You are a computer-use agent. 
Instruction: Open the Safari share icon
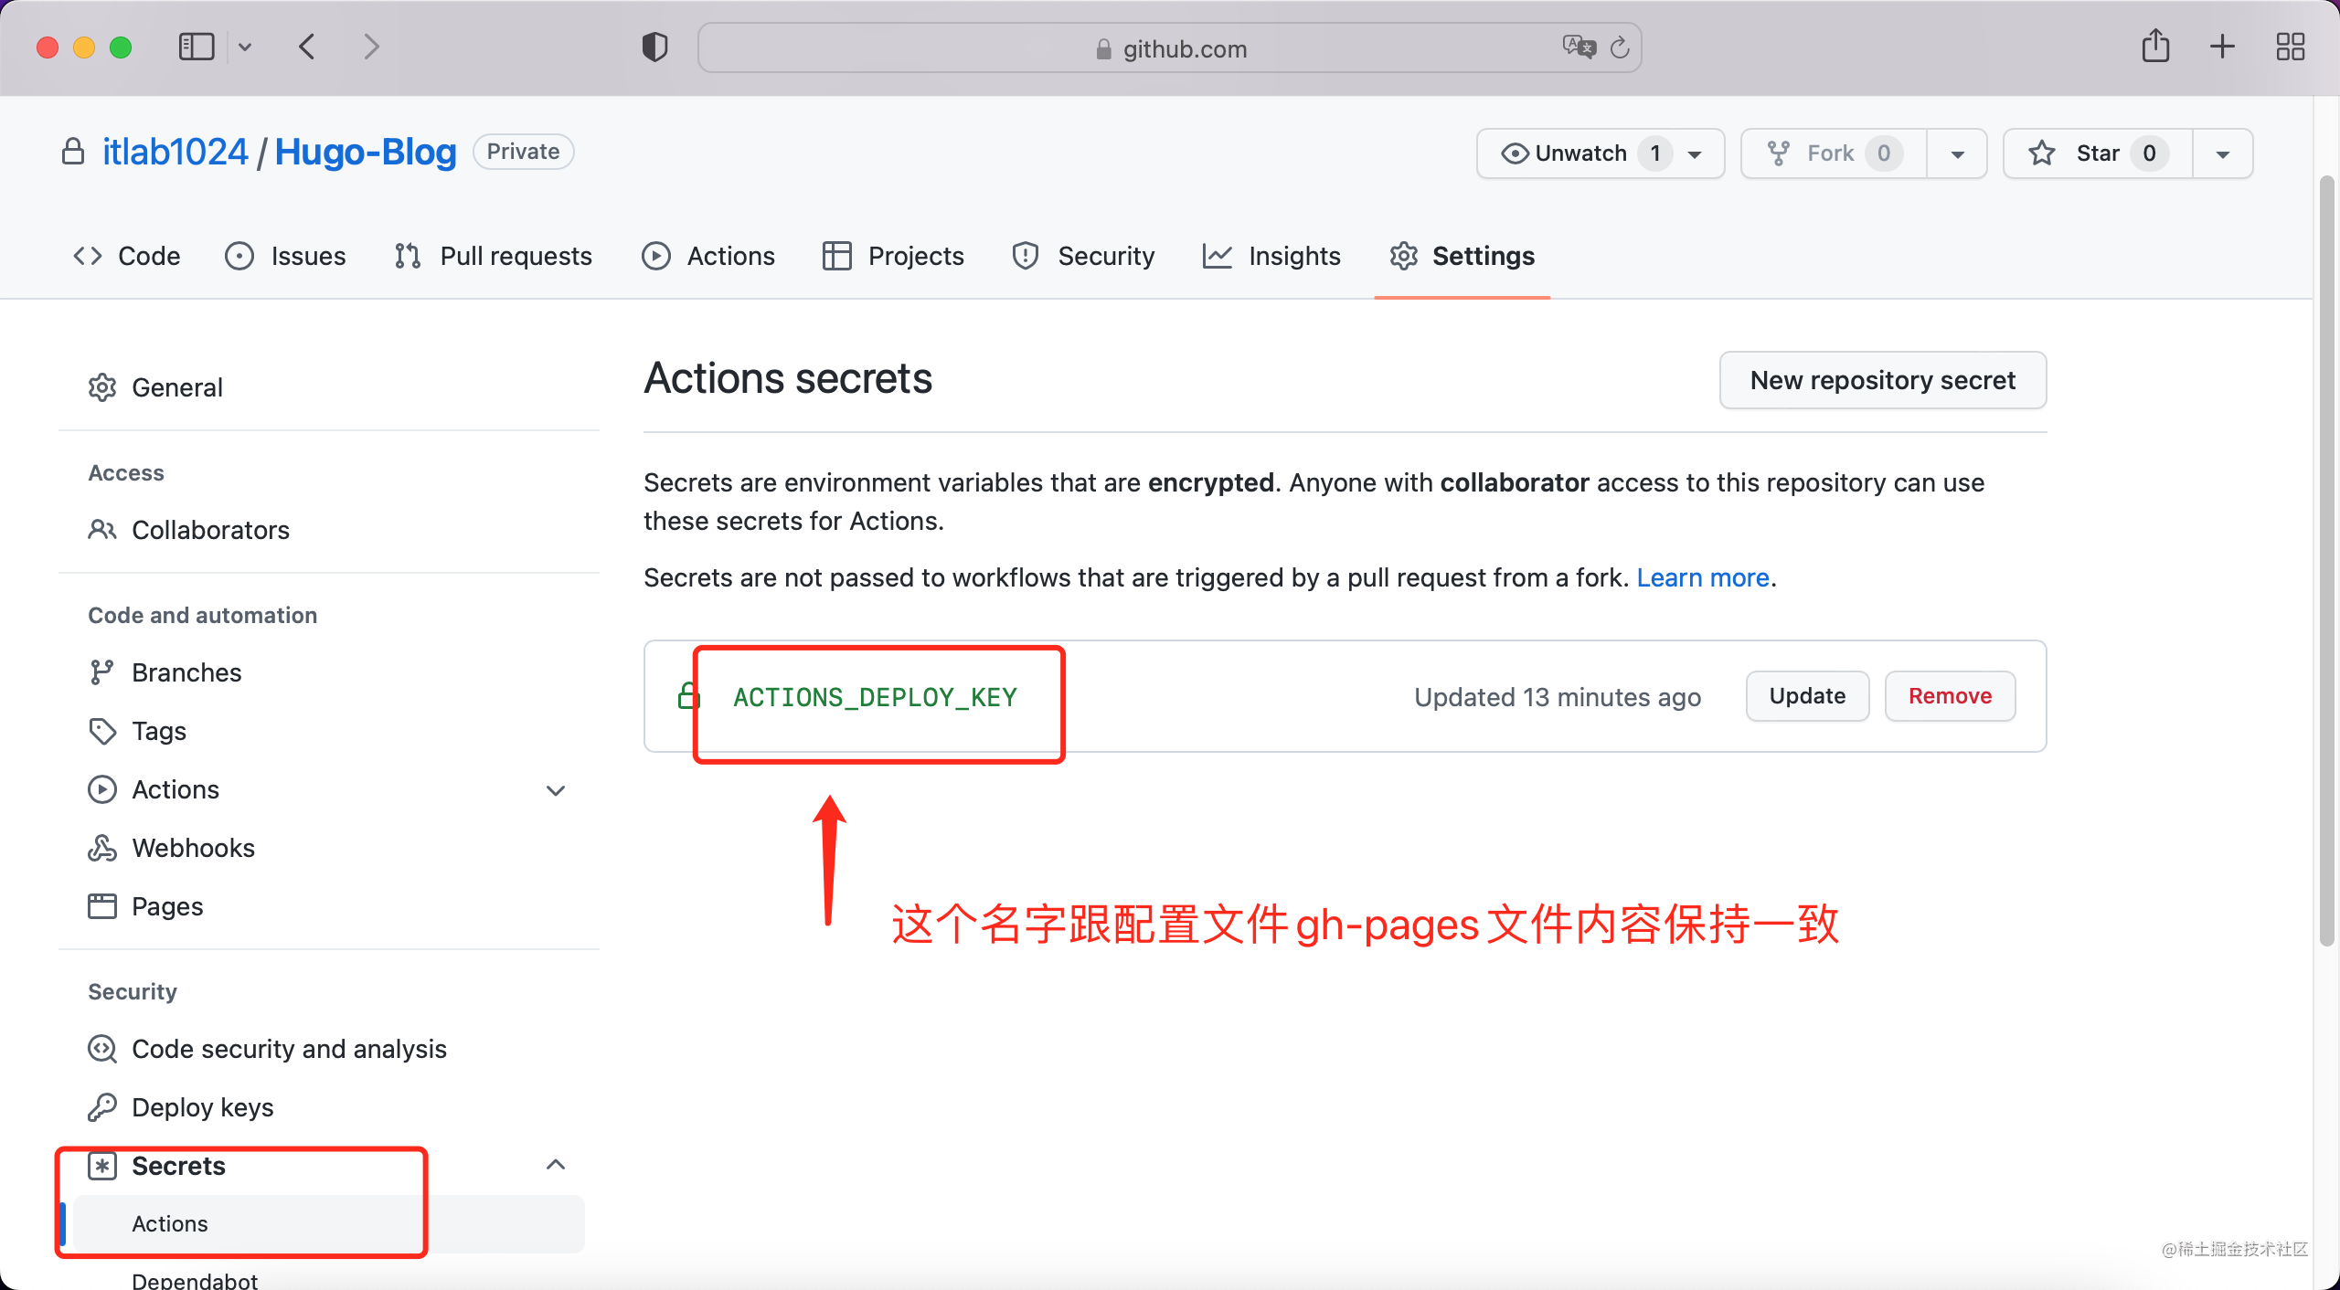(x=2155, y=46)
